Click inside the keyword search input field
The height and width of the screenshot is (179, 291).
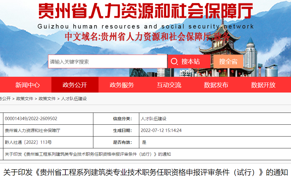pos(106,61)
